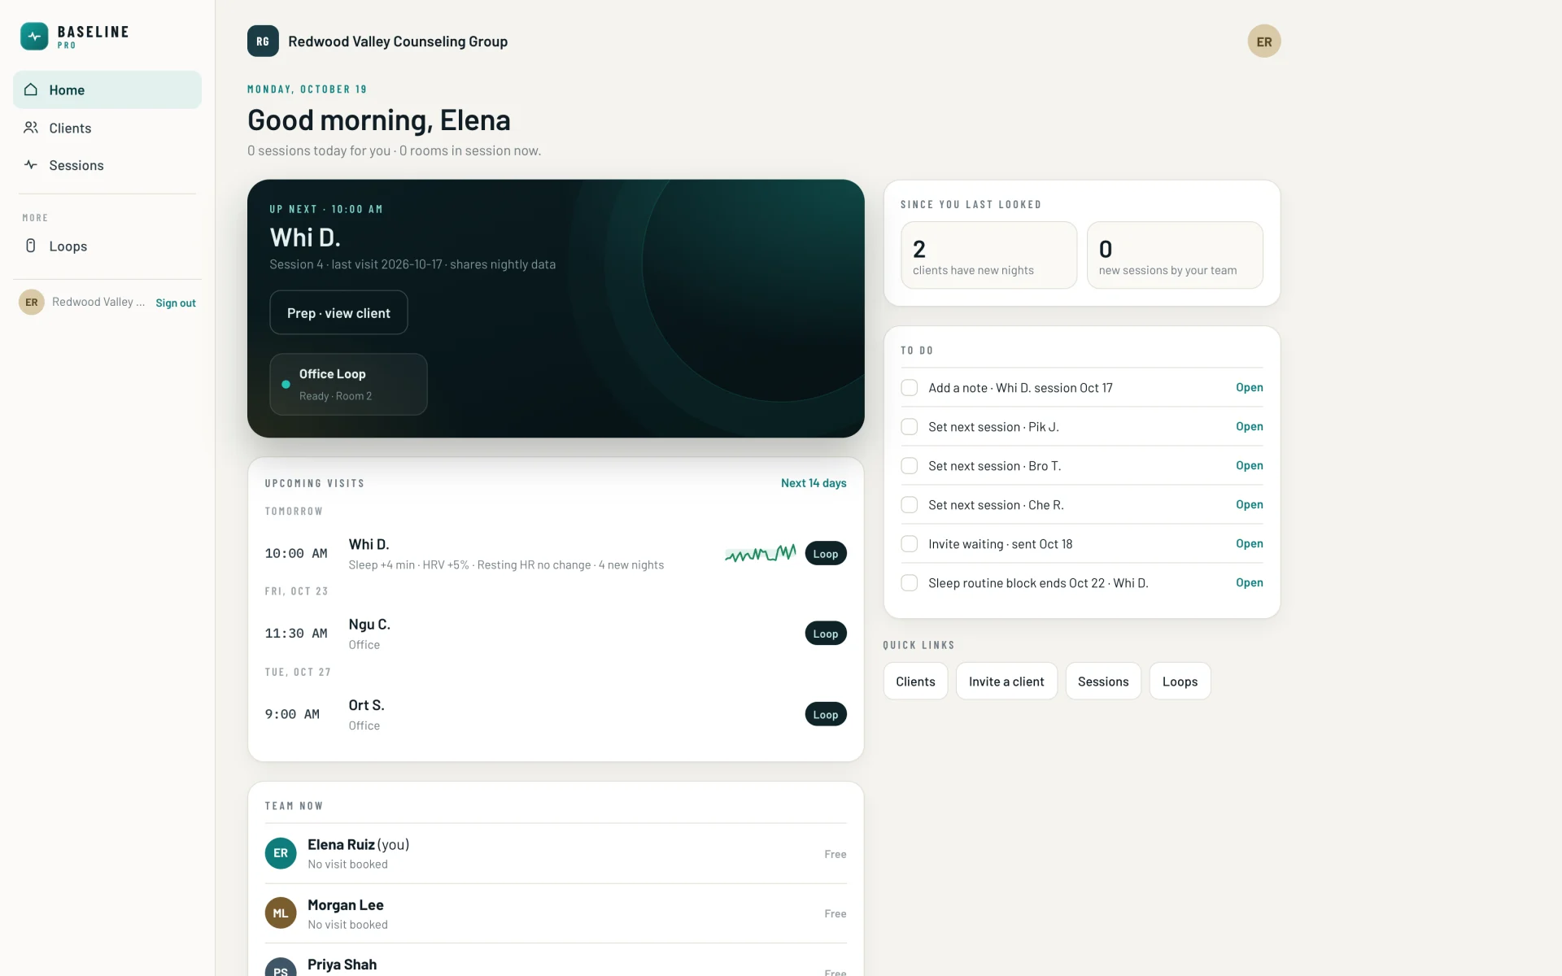Click Redwood Valley account name in sidebar
The width and height of the screenshot is (1562, 976).
[98, 303]
